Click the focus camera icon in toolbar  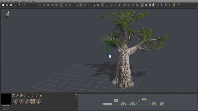(x=62, y=5)
